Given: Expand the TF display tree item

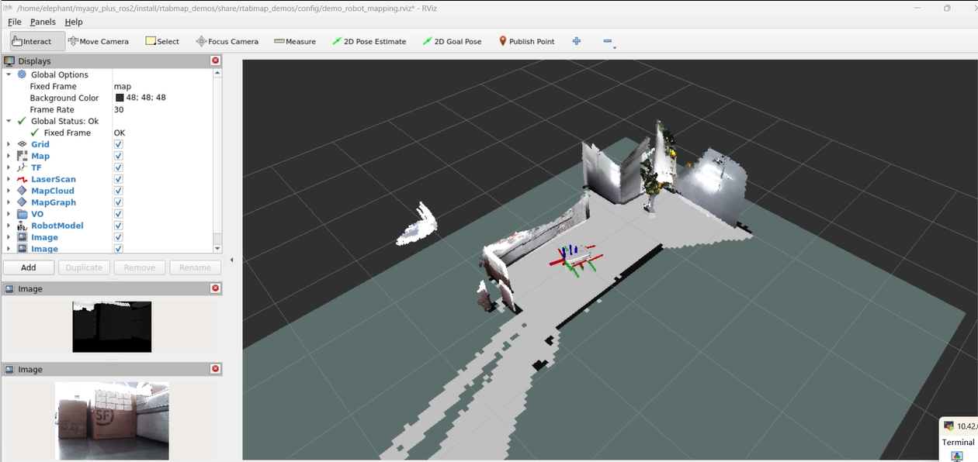Looking at the screenshot, I should click(9, 167).
